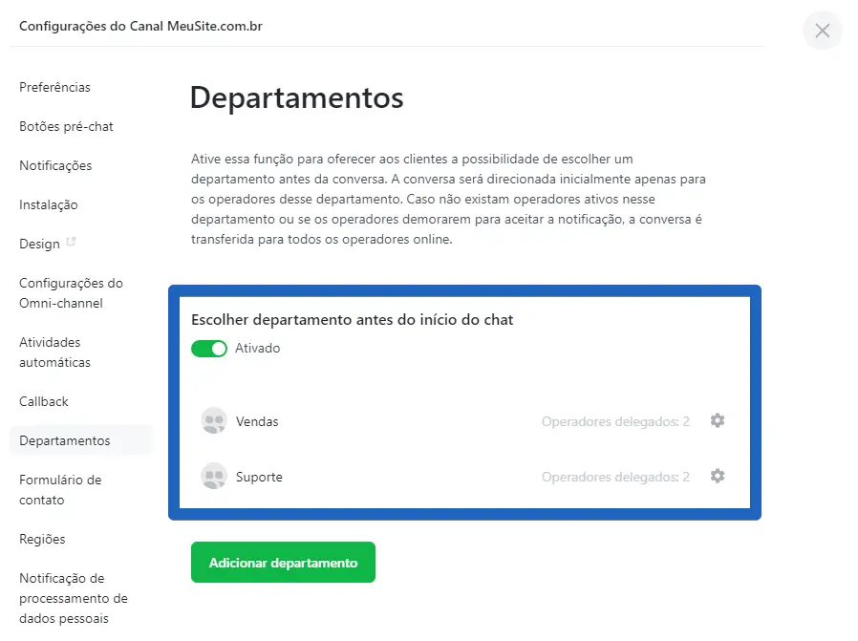Viewport: 858px width, 641px height.
Task: Open Instalação settings page
Action: 49,204
